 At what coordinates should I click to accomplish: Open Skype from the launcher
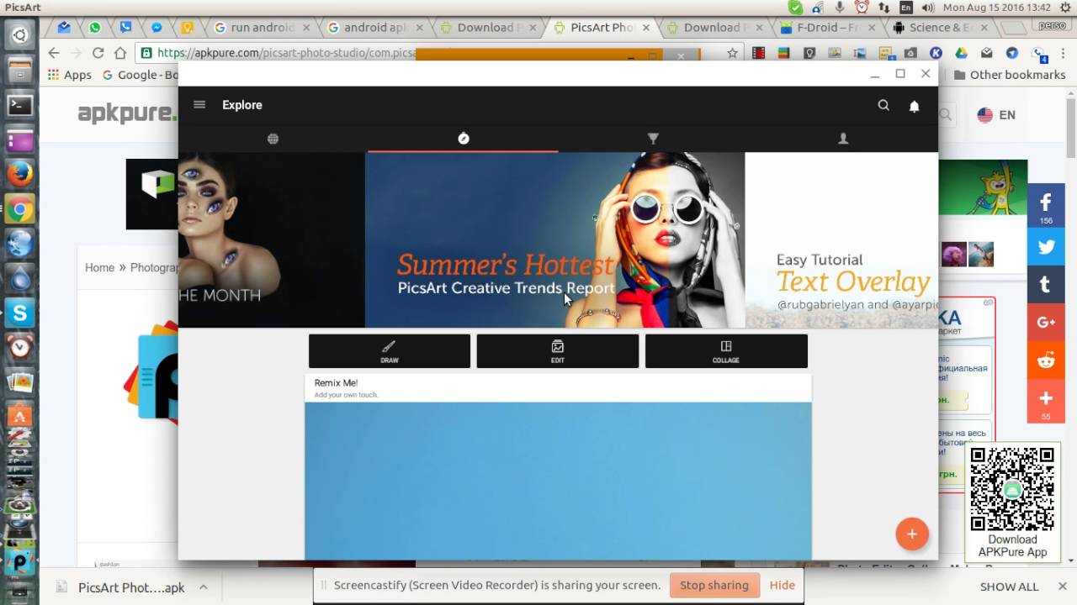coord(20,313)
